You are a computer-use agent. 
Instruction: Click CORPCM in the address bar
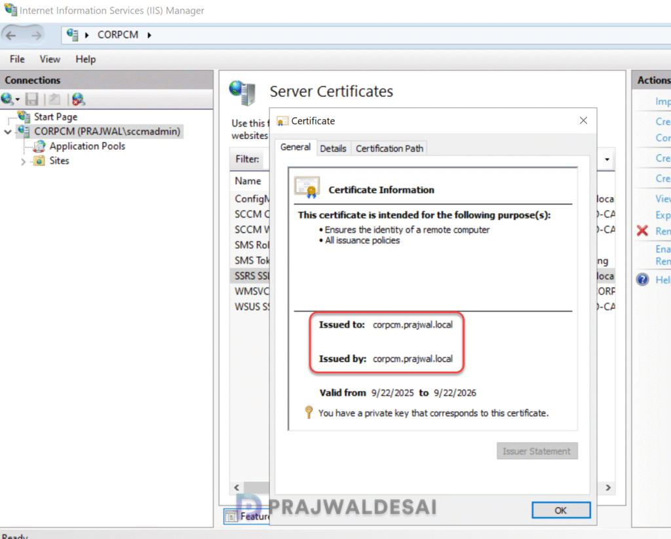coord(118,35)
